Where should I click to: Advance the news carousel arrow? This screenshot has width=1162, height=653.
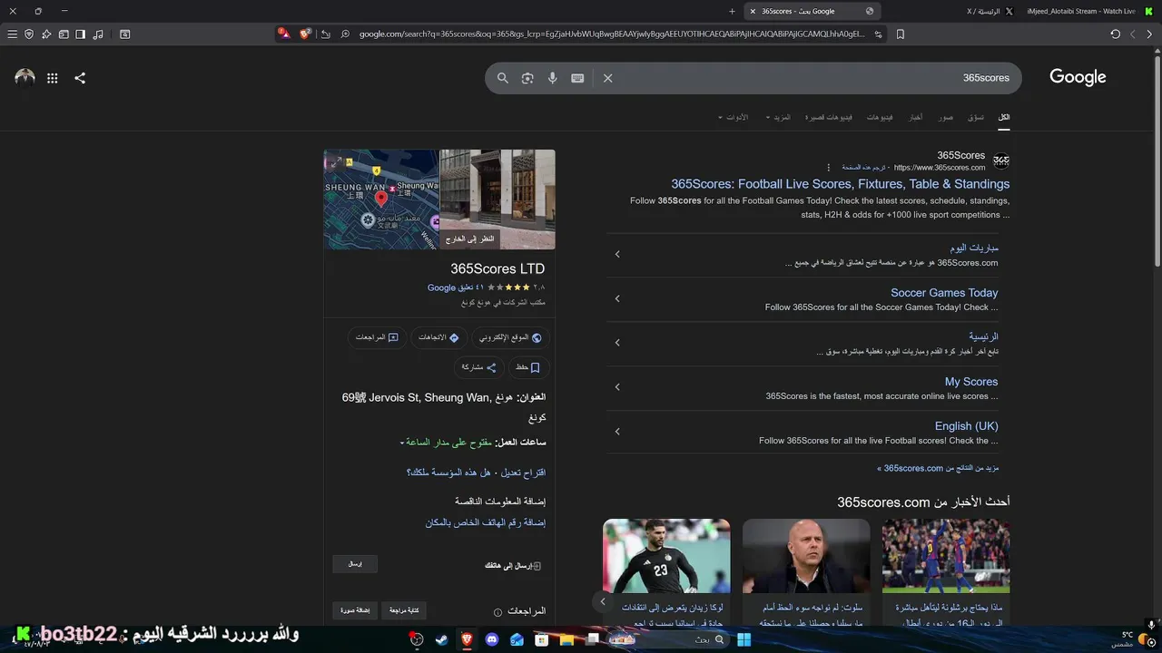[x=602, y=601]
